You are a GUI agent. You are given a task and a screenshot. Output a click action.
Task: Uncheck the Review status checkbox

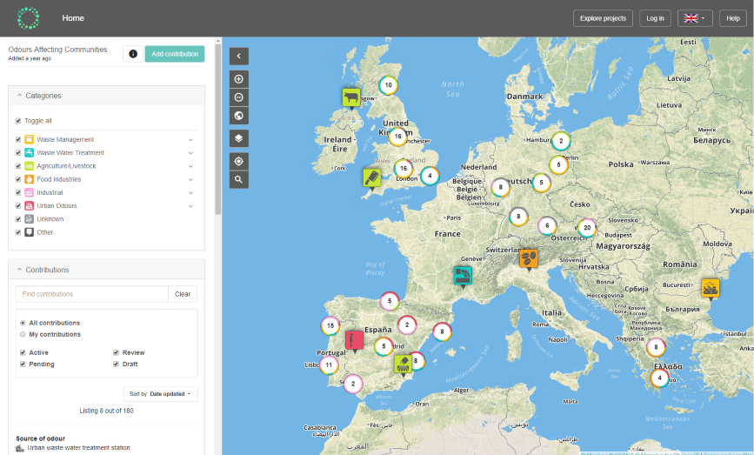click(x=116, y=352)
